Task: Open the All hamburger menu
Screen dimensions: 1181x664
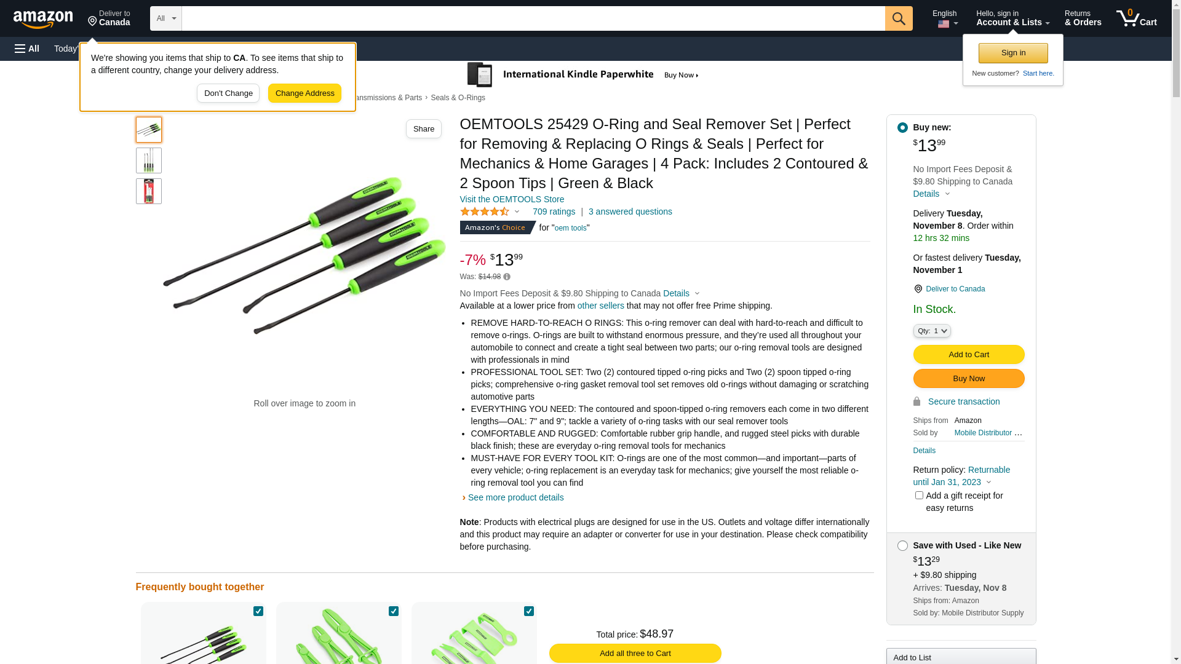Action: (27, 49)
